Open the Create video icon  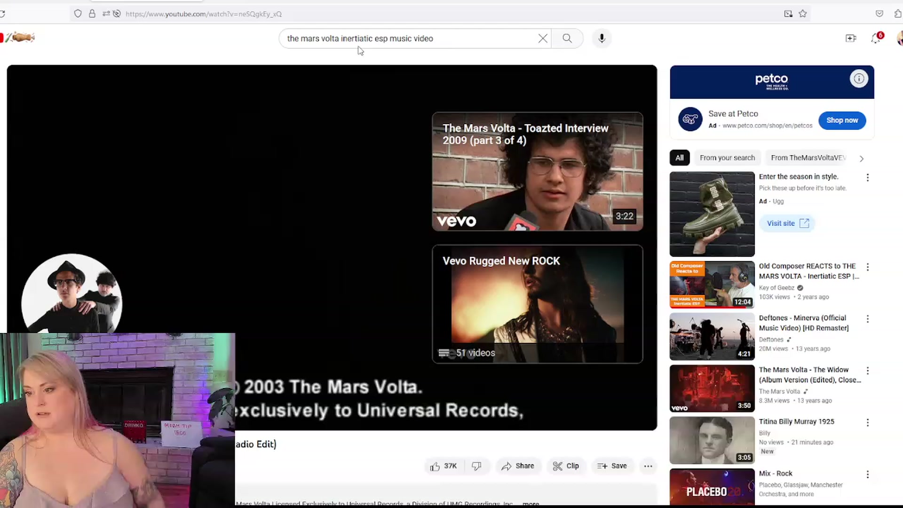coord(851,39)
